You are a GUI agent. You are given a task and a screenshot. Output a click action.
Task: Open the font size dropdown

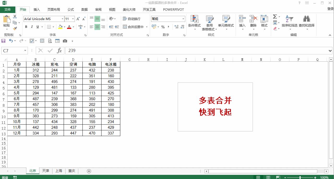tap(73, 19)
